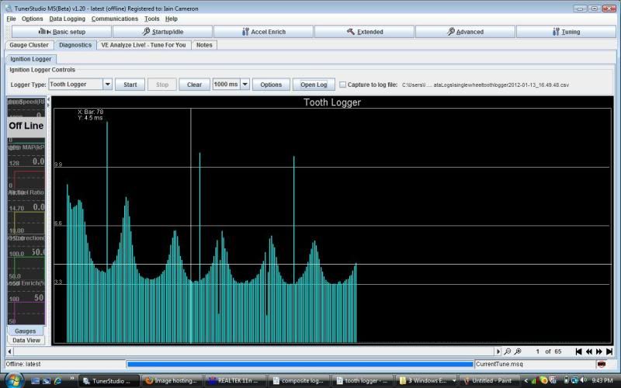Enable Capture to log file checkbox
The width and height of the screenshot is (621, 388).
click(x=342, y=85)
